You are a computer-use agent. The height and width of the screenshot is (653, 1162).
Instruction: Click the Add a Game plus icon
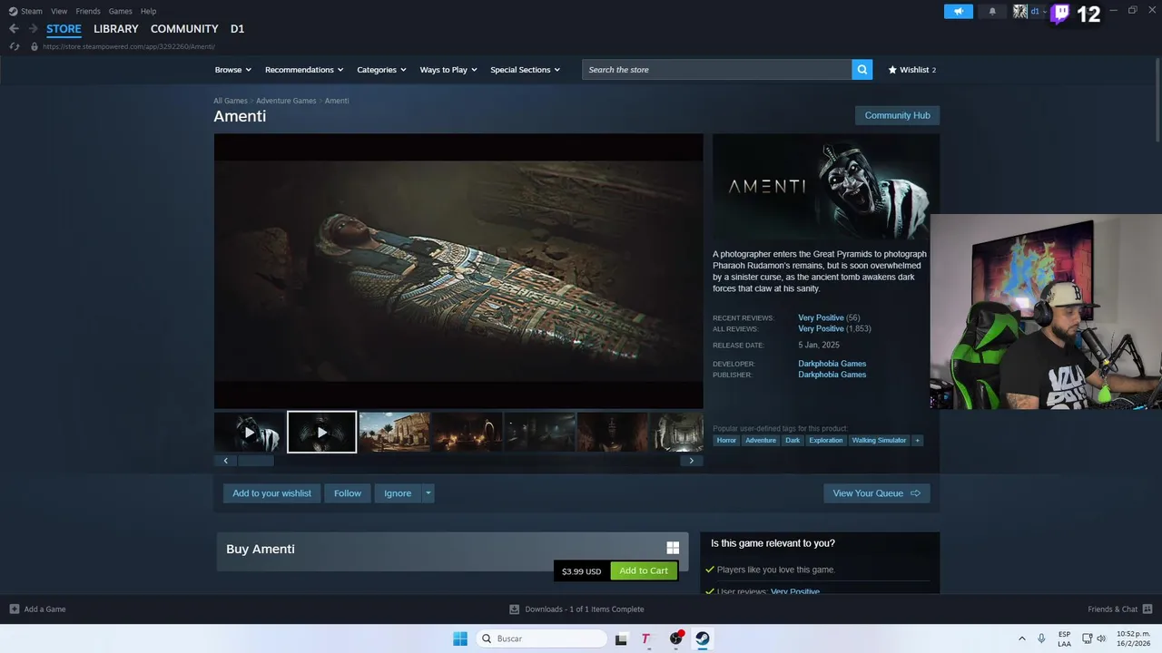pyautogui.click(x=15, y=609)
